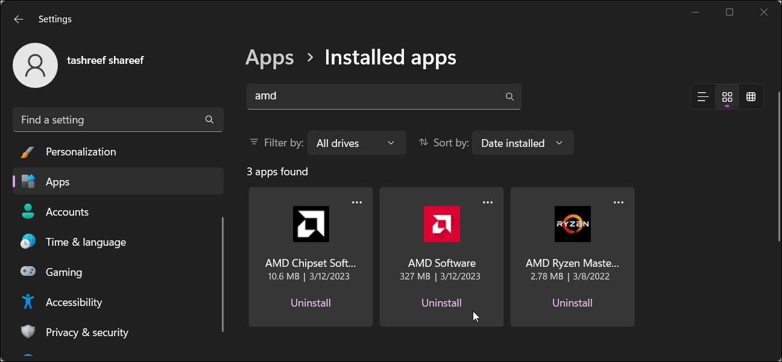Click the search icon in Find a setting
Viewport: 782px width, 362px height.
(x=209, y=119)
